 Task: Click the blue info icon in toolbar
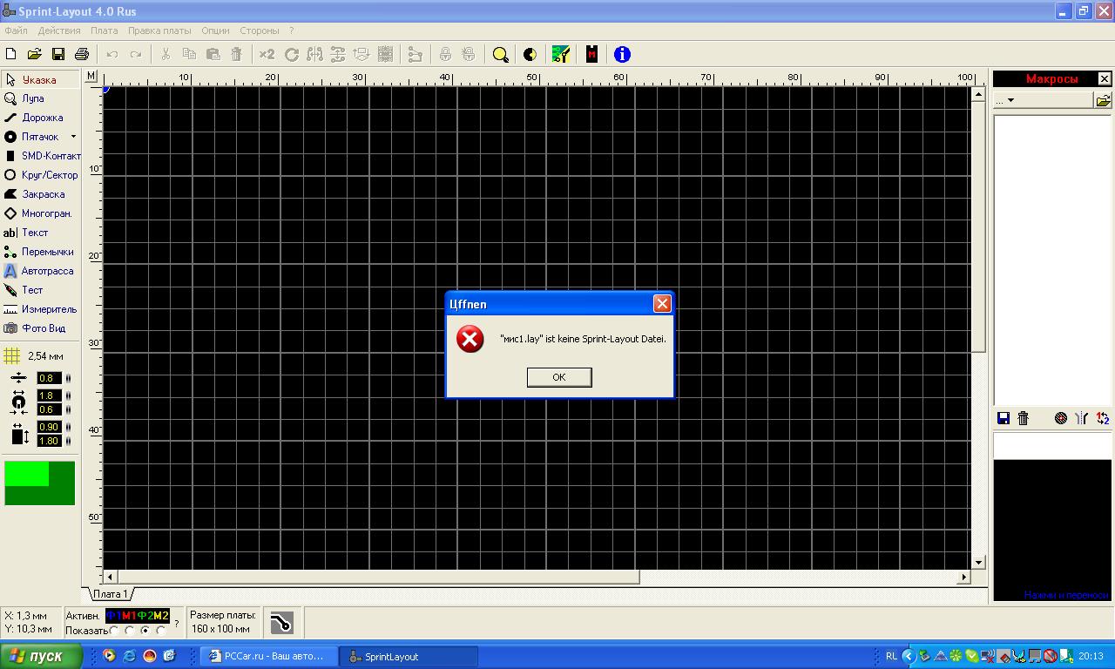tap(622, 54)
